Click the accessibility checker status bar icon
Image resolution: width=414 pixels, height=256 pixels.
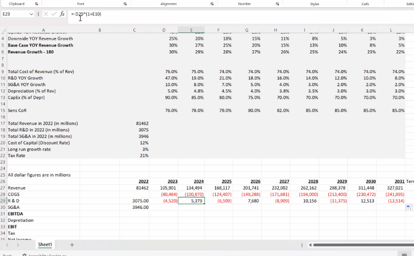tap(24, 254)
